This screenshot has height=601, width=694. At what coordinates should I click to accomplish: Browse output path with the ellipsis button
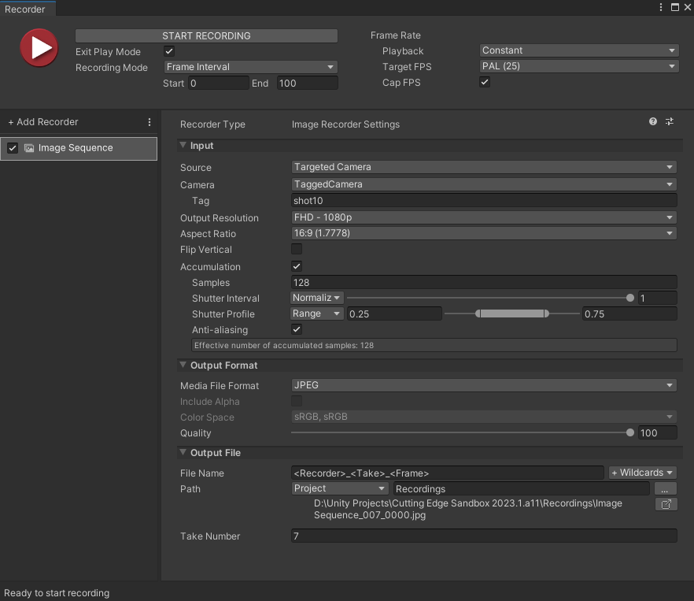665,488
